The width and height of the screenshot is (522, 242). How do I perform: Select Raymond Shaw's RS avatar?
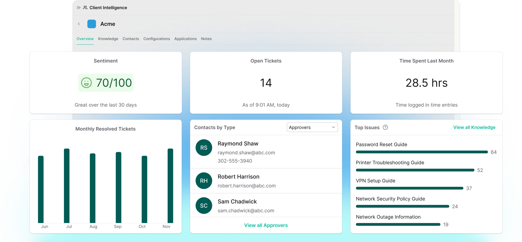[x=204, y=148]
